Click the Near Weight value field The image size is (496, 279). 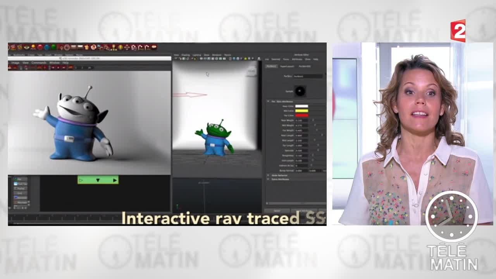point(301,121)
